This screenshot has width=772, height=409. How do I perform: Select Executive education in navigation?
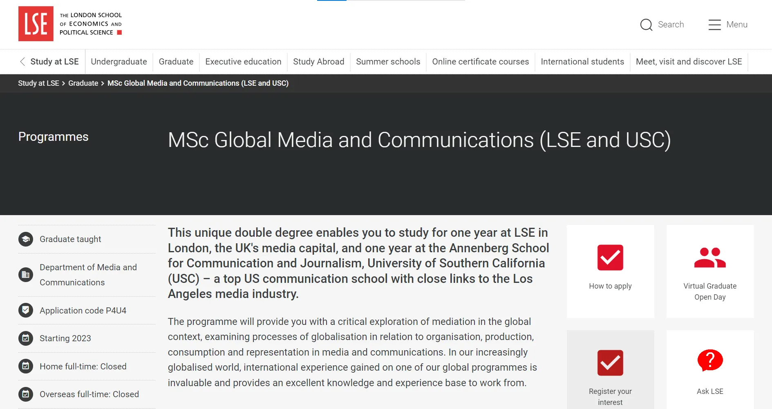[x=243, y=62]
